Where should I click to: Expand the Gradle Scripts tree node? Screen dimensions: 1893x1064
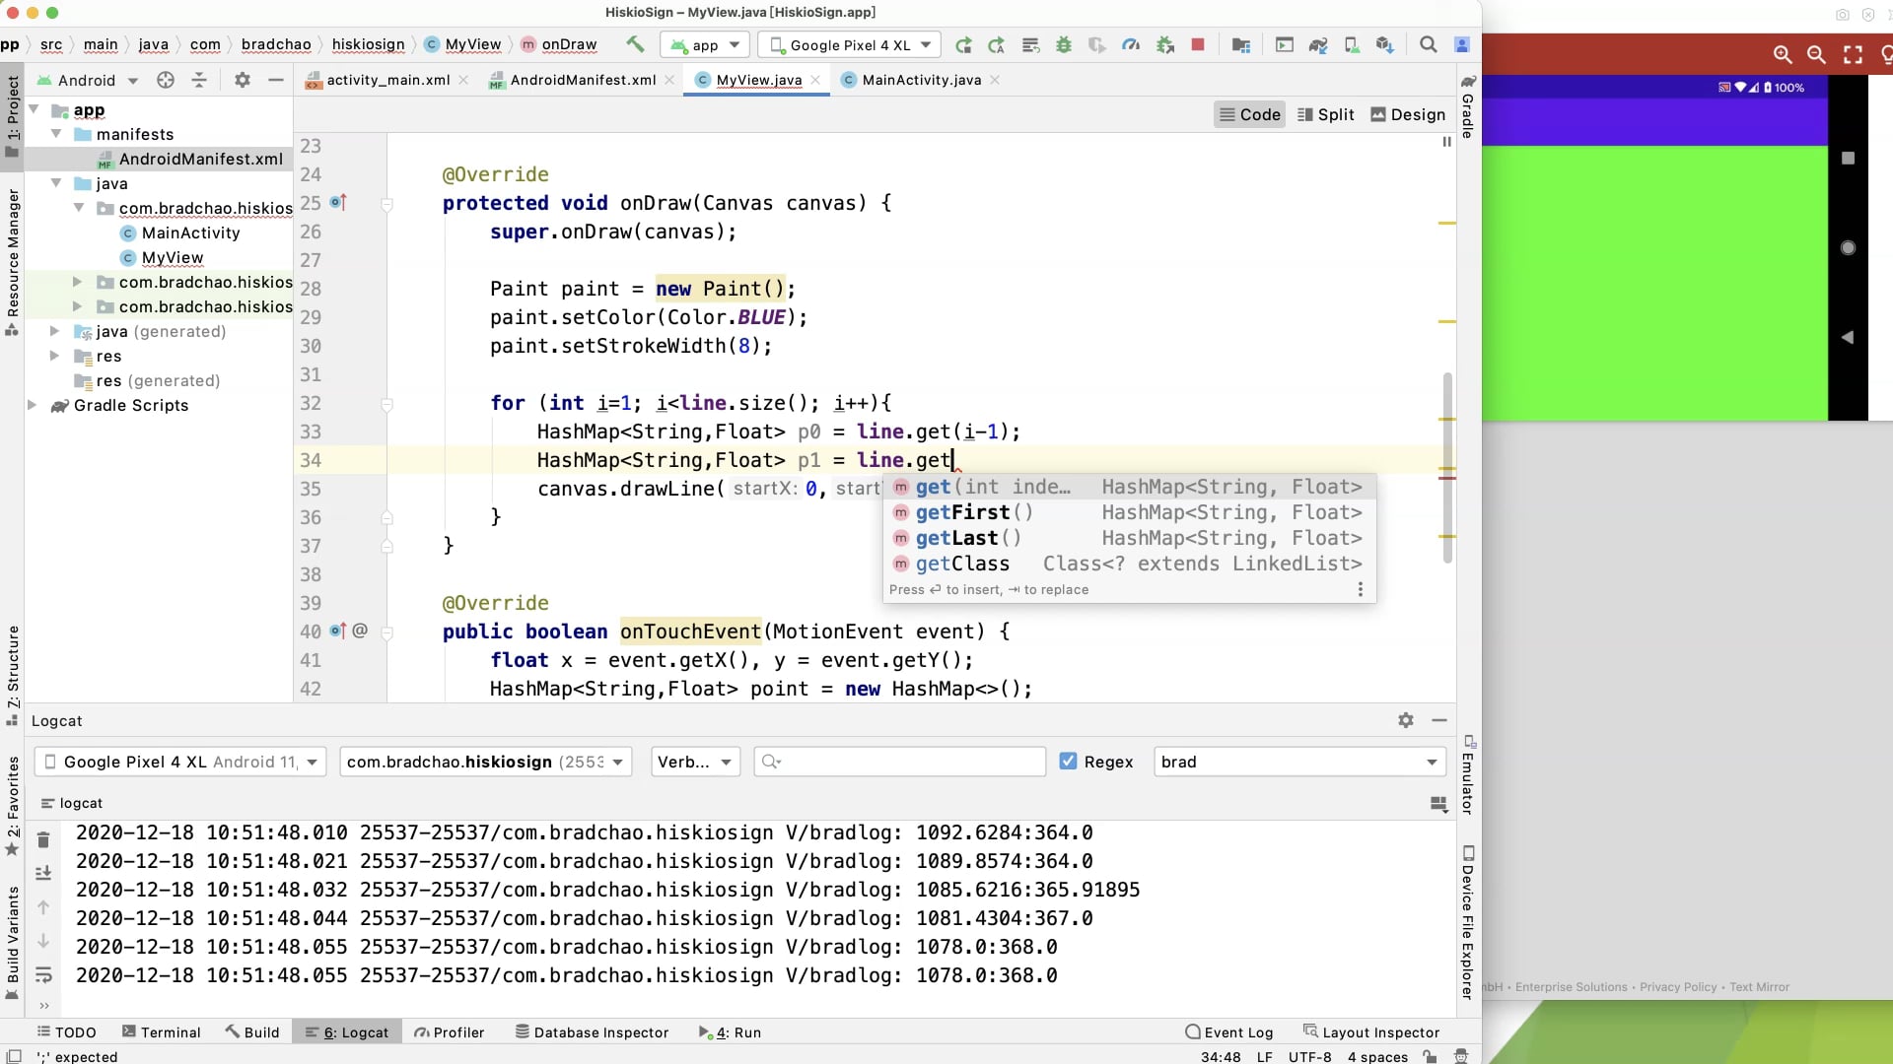click(33, 405)
